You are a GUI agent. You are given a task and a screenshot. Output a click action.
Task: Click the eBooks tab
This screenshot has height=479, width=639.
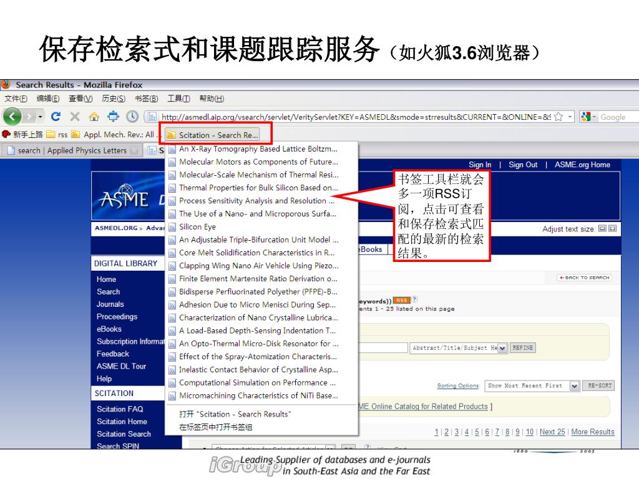point(371,249)
